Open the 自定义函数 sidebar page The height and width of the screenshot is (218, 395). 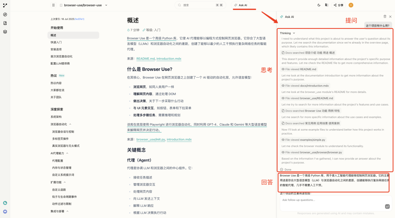click(x=59, y=190)
